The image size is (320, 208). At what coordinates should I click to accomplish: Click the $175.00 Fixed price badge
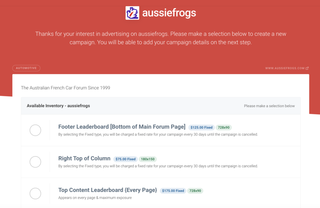[x=173, y=191]
